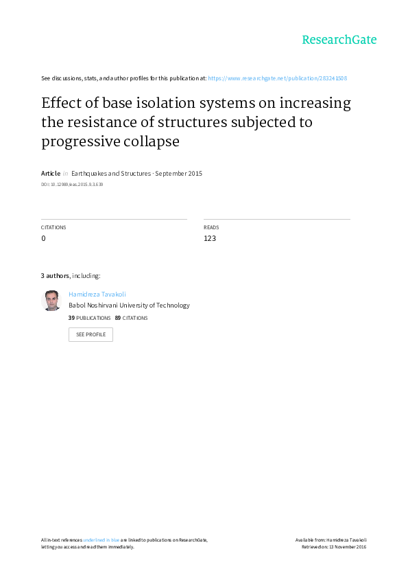Click the reads count of 123
This screenshot has height=578, width=408.
pos(210,238)
